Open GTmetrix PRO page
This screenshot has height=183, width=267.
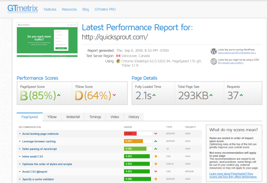coord(105,9)
